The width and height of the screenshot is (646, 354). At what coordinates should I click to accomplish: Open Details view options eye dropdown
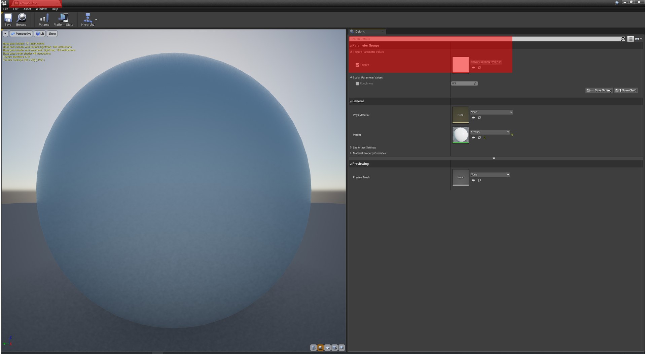639,39
